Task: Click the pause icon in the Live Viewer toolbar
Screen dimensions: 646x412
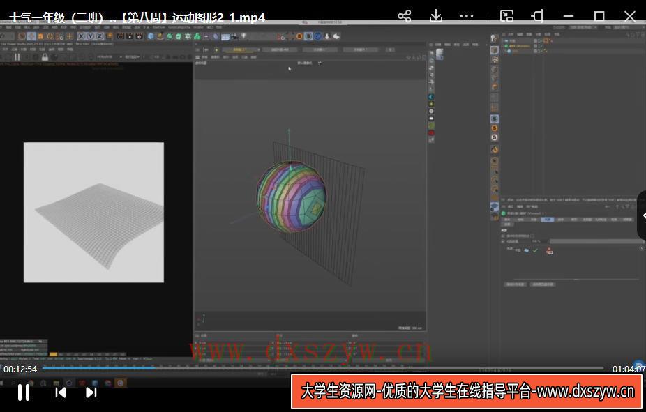Action: point(17,56)
